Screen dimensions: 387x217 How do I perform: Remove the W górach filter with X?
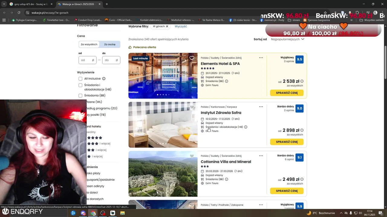pos(167,27)
